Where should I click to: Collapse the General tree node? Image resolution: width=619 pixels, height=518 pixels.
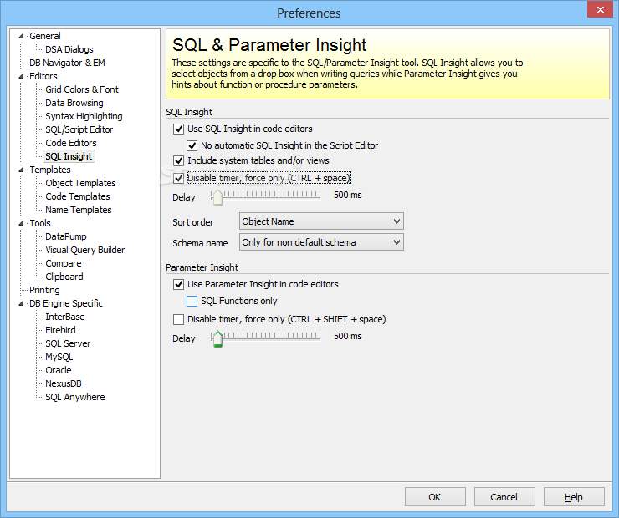[x=21, y=36]
